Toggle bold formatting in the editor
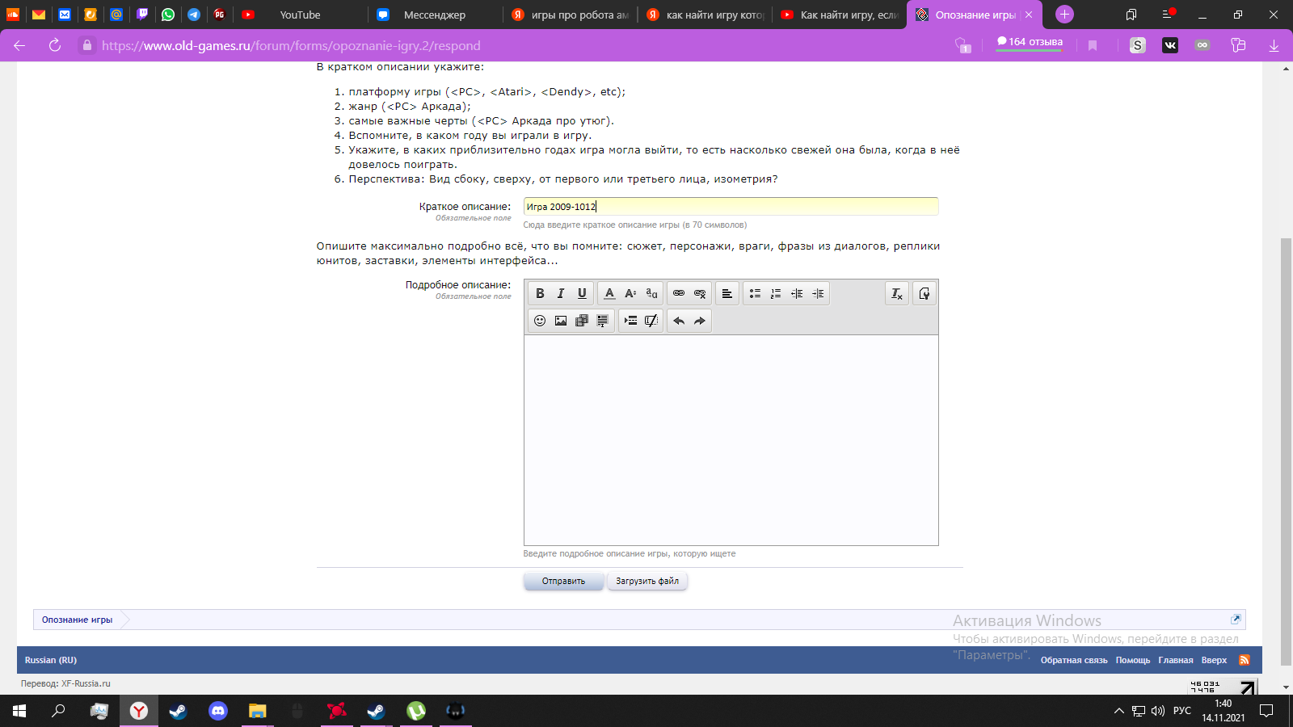This screenshot has width=1293, height=727. [540, 293]
